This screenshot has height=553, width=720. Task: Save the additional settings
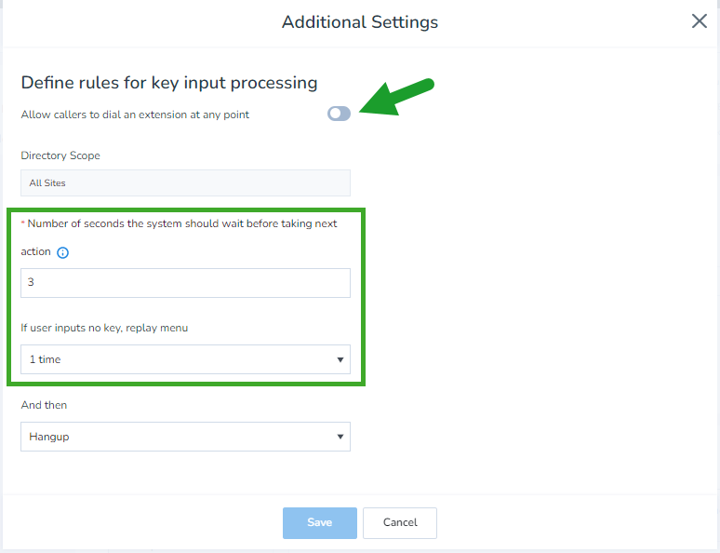(x=320, y=522)
